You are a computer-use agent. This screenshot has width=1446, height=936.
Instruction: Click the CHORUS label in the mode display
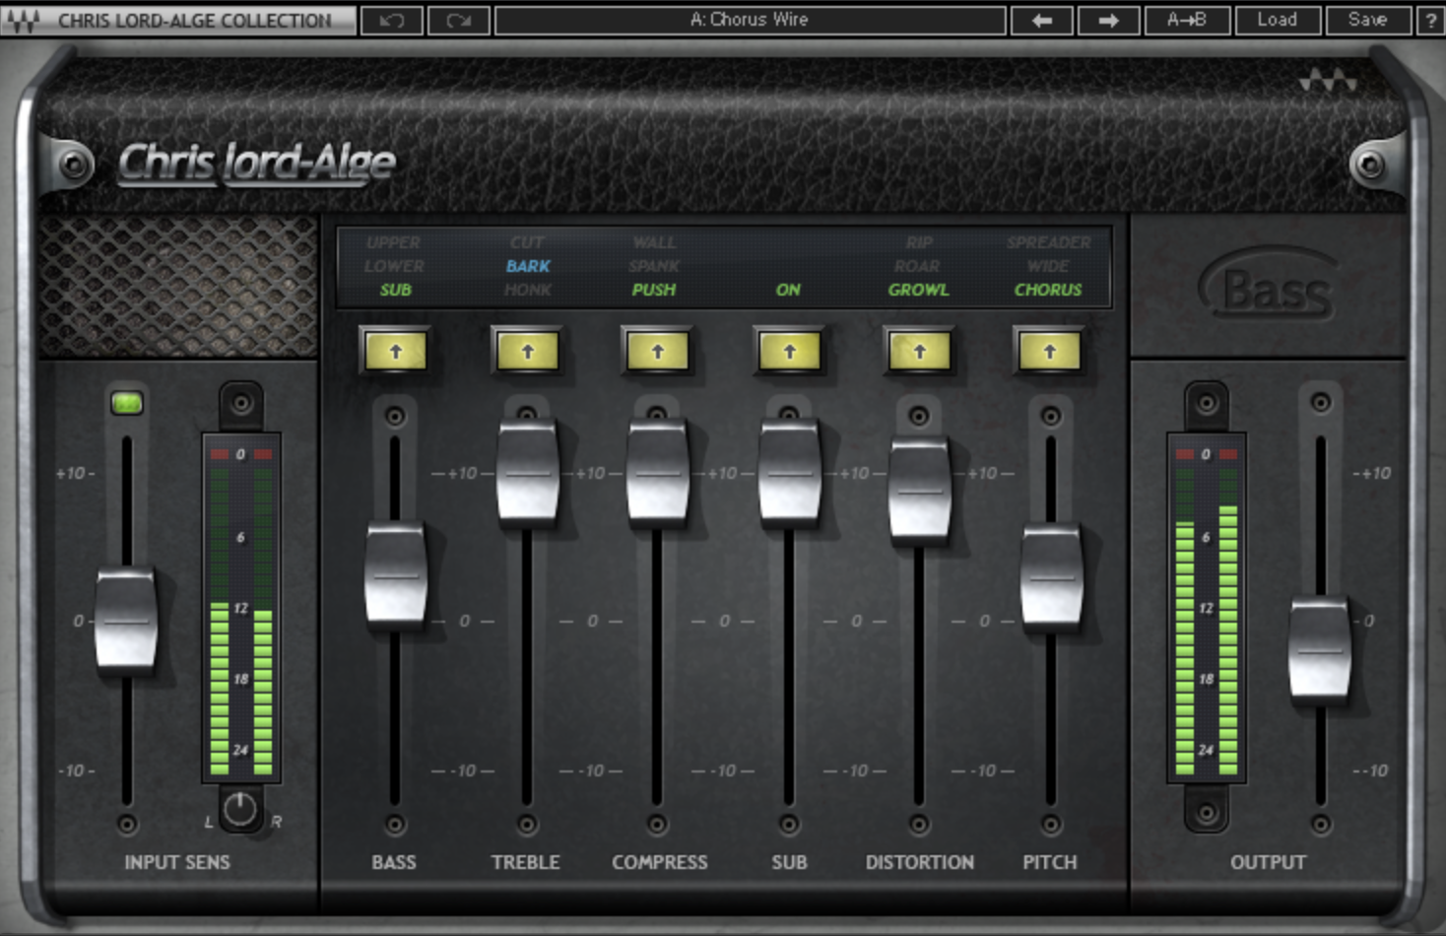(x=1048, y=290)
